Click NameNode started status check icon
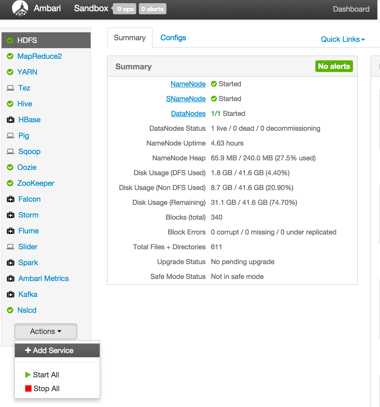This screenshot has height=407, width=380. click(x=214, y=84)
